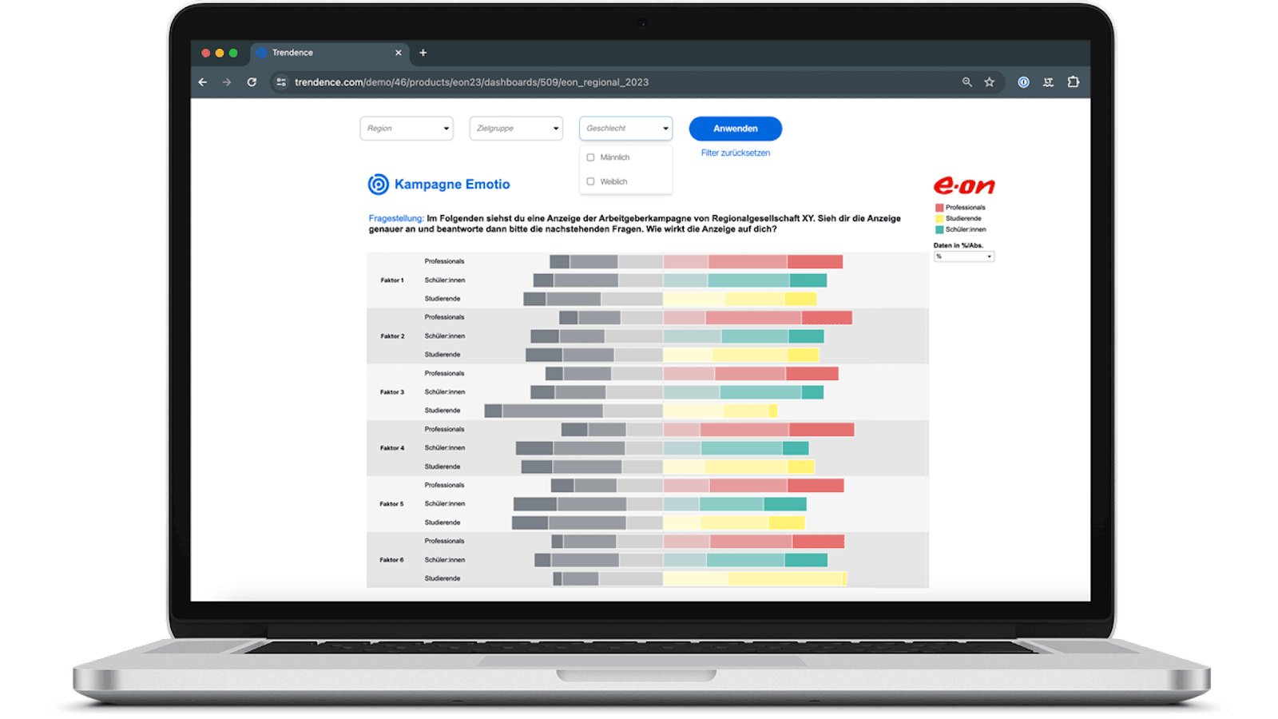The image size is (1278, 719).
Task: Click the red Professionals legend swatch
Action: click(939, 208)
